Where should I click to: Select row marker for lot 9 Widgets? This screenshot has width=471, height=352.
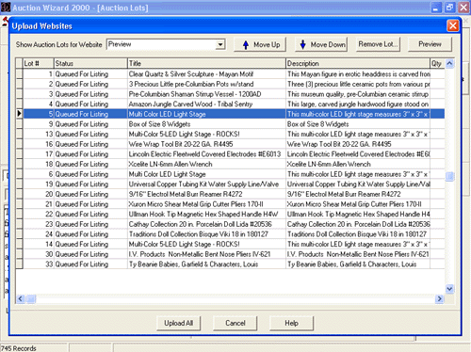click(20, 124)
